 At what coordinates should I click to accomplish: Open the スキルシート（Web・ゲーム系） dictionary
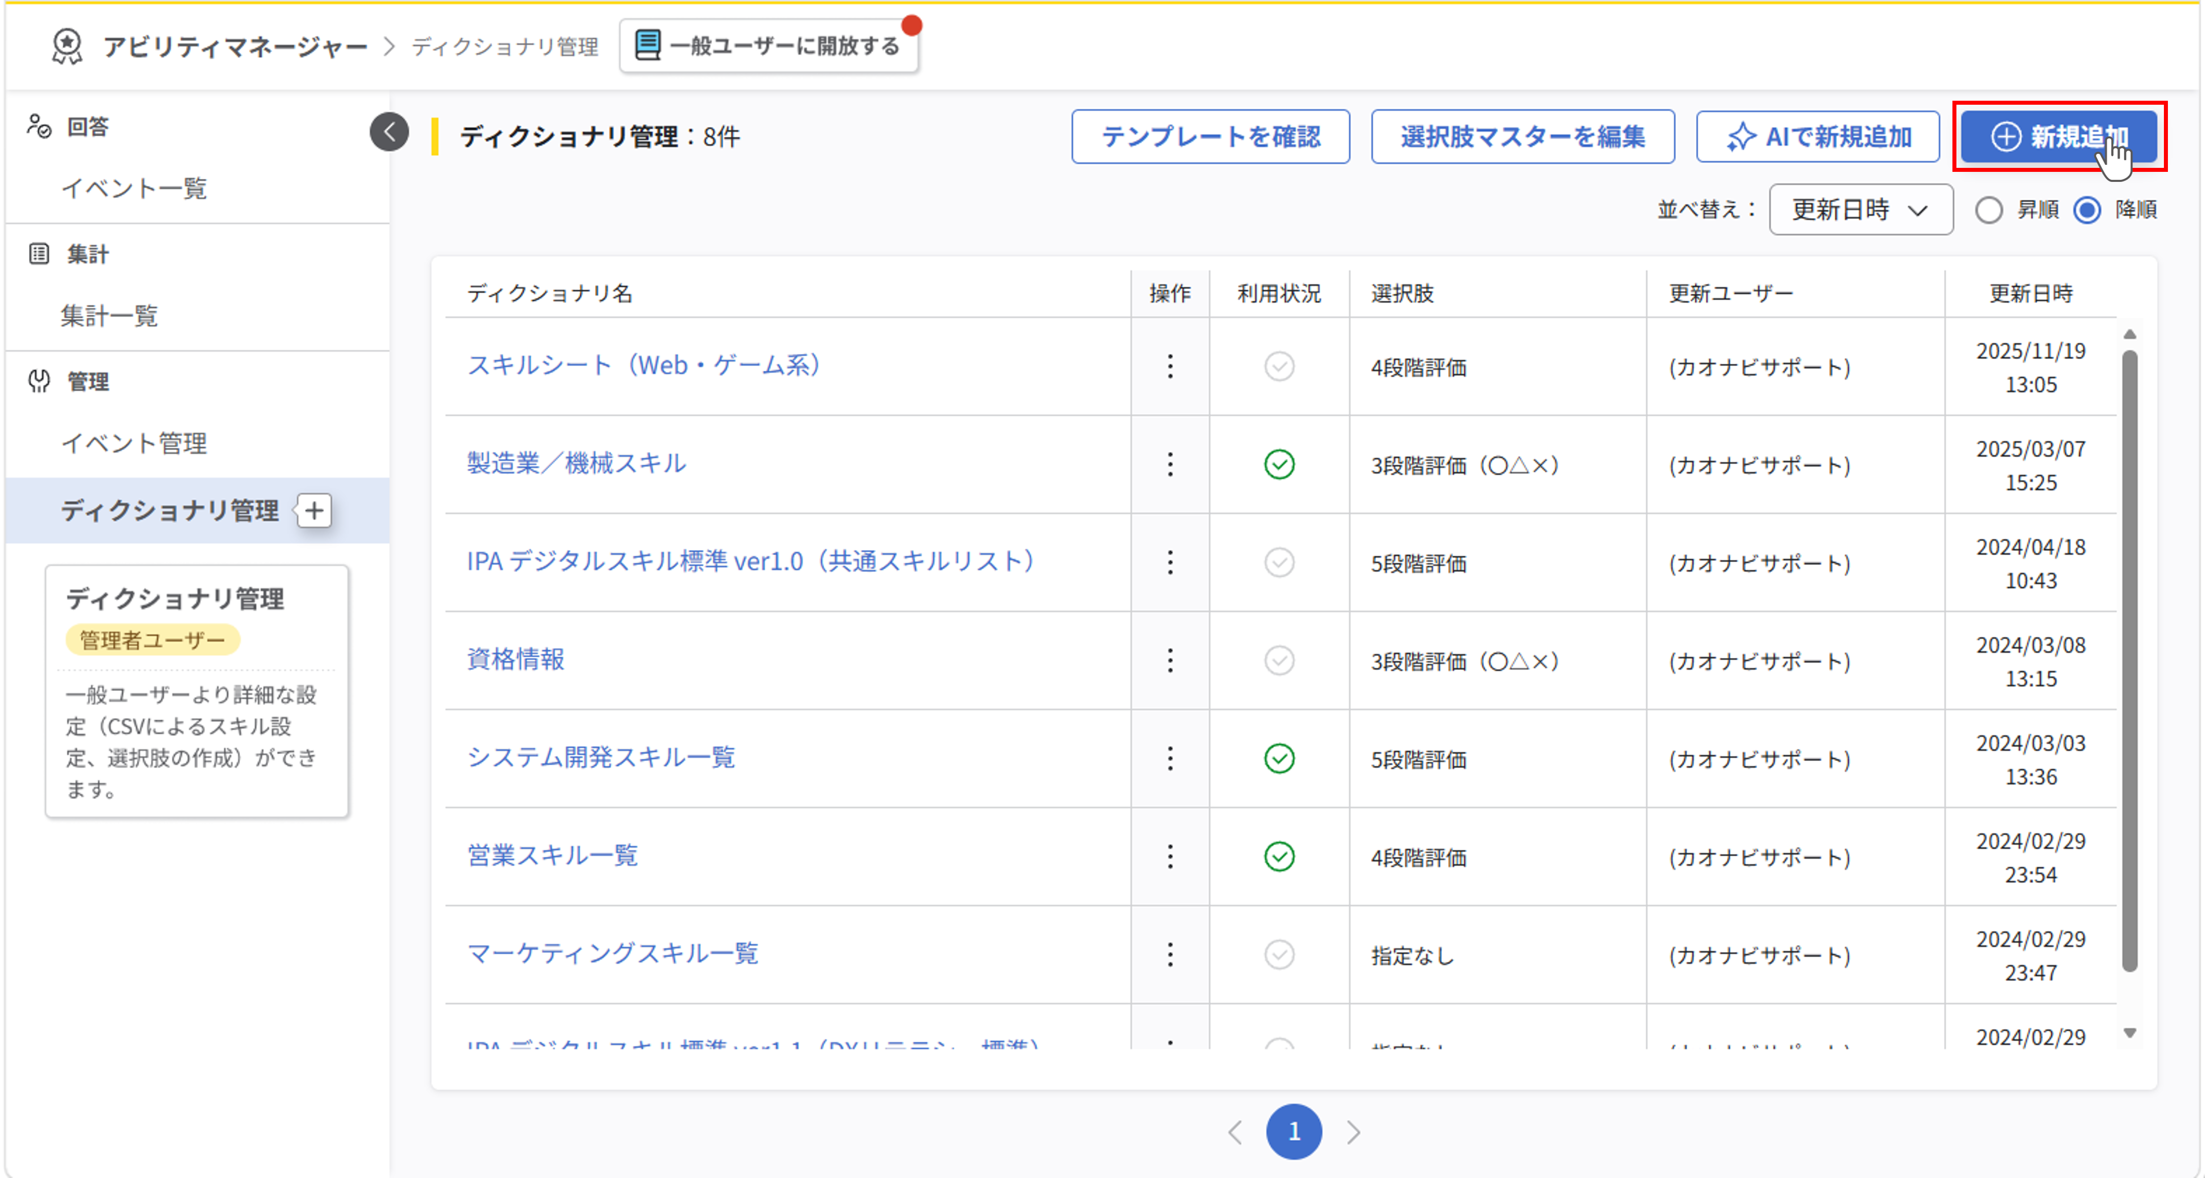coord(645,366)
